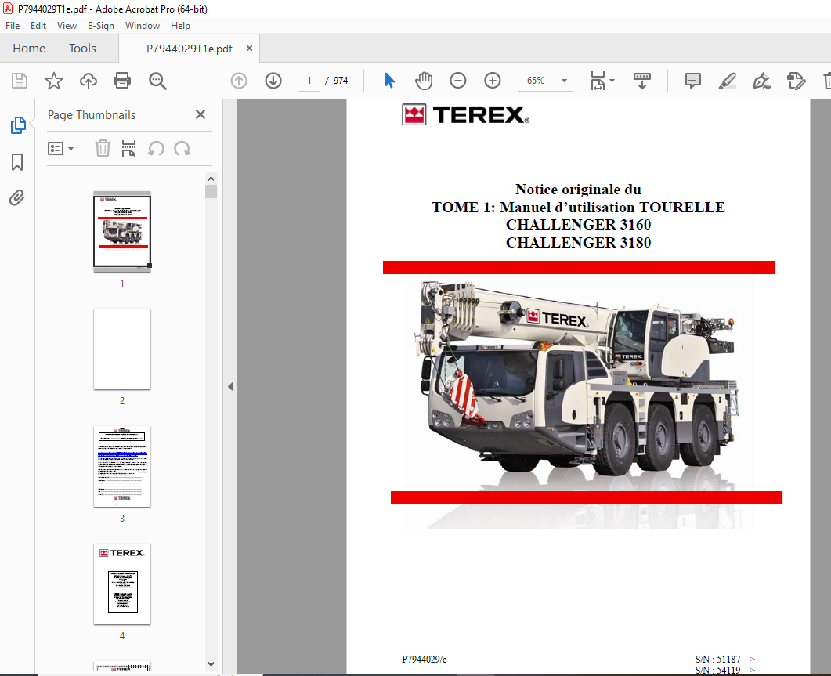Select blank page 2 thumbnail
Viewport: 831px width, 676px height.
point(122,349)
